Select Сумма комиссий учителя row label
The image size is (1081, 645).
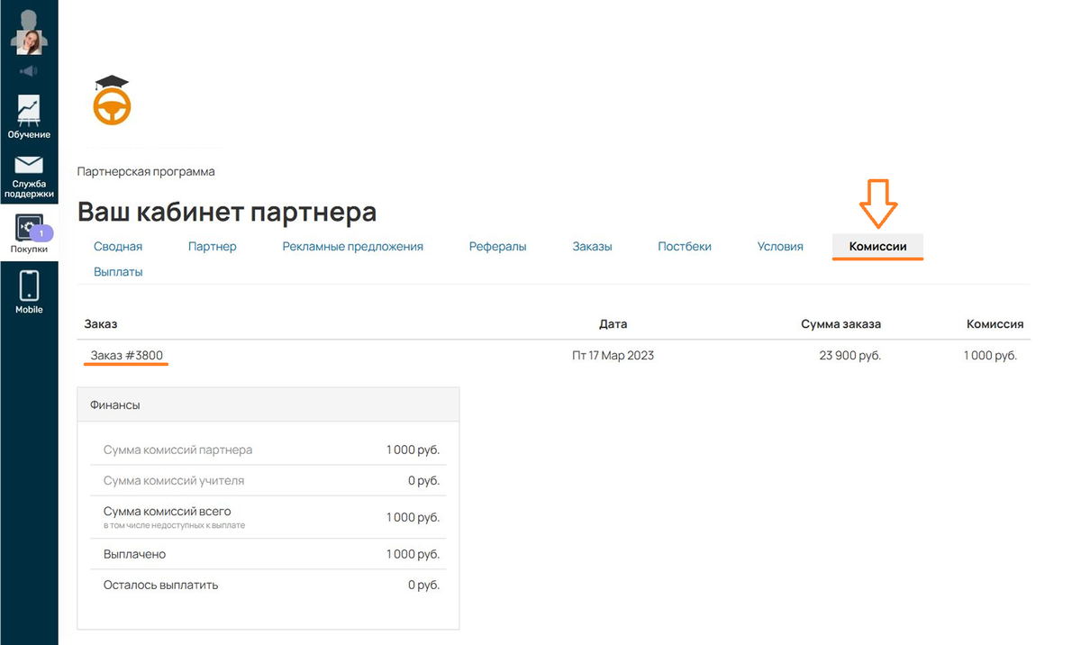click(174, 480)
